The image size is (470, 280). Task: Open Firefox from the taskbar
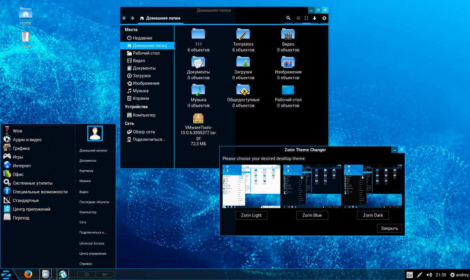(x=28, y=274)
